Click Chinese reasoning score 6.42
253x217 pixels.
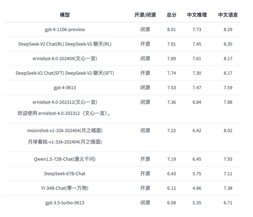[x=197, y=130]
